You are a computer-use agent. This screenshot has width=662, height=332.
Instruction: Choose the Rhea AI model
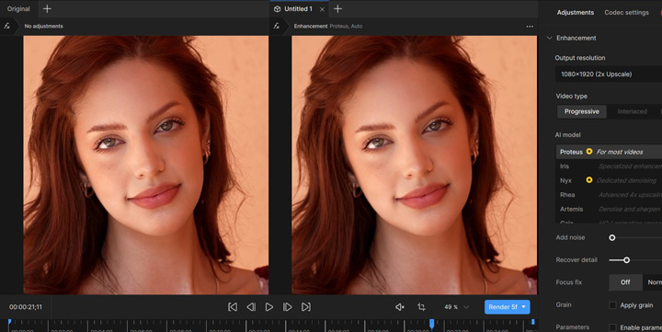tap(609, 195)
